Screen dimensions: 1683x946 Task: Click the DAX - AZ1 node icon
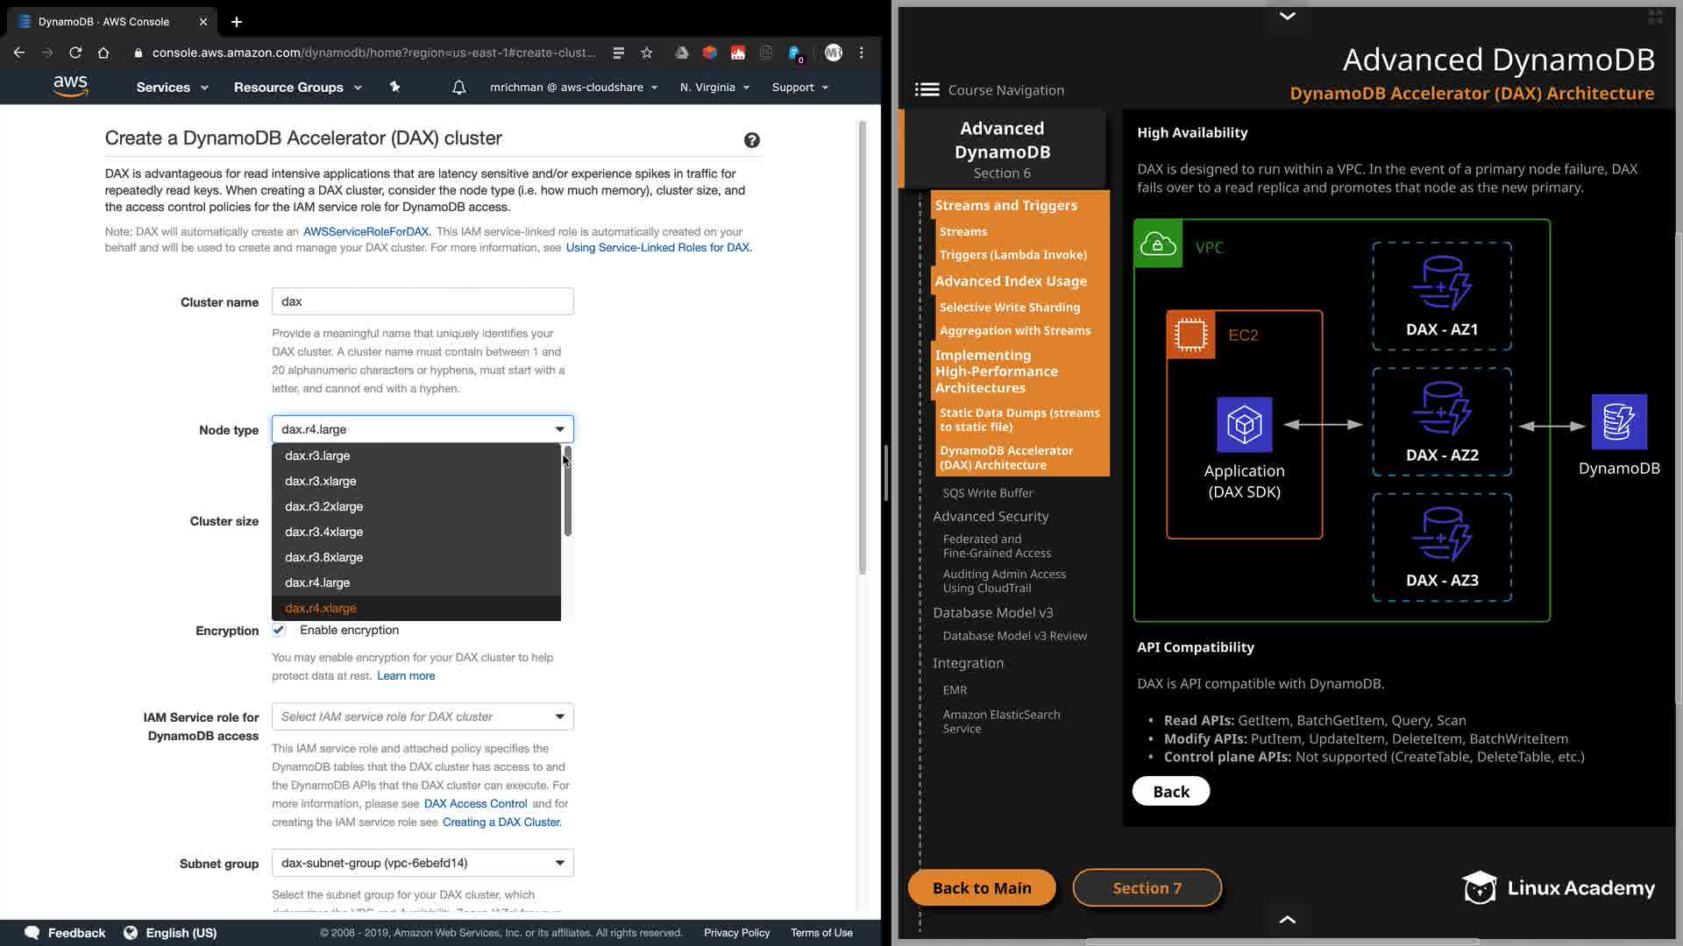1442,283
